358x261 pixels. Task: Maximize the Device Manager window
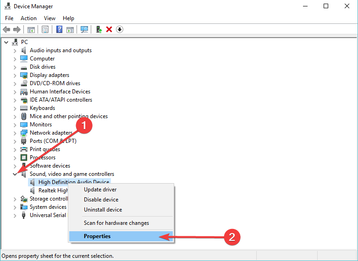[x=326, y=6]
